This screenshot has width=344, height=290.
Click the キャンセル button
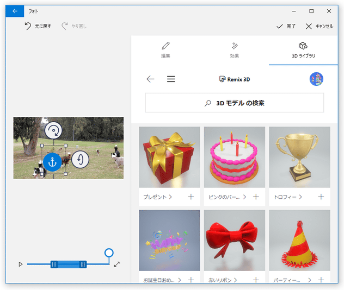tap(320, 26)
